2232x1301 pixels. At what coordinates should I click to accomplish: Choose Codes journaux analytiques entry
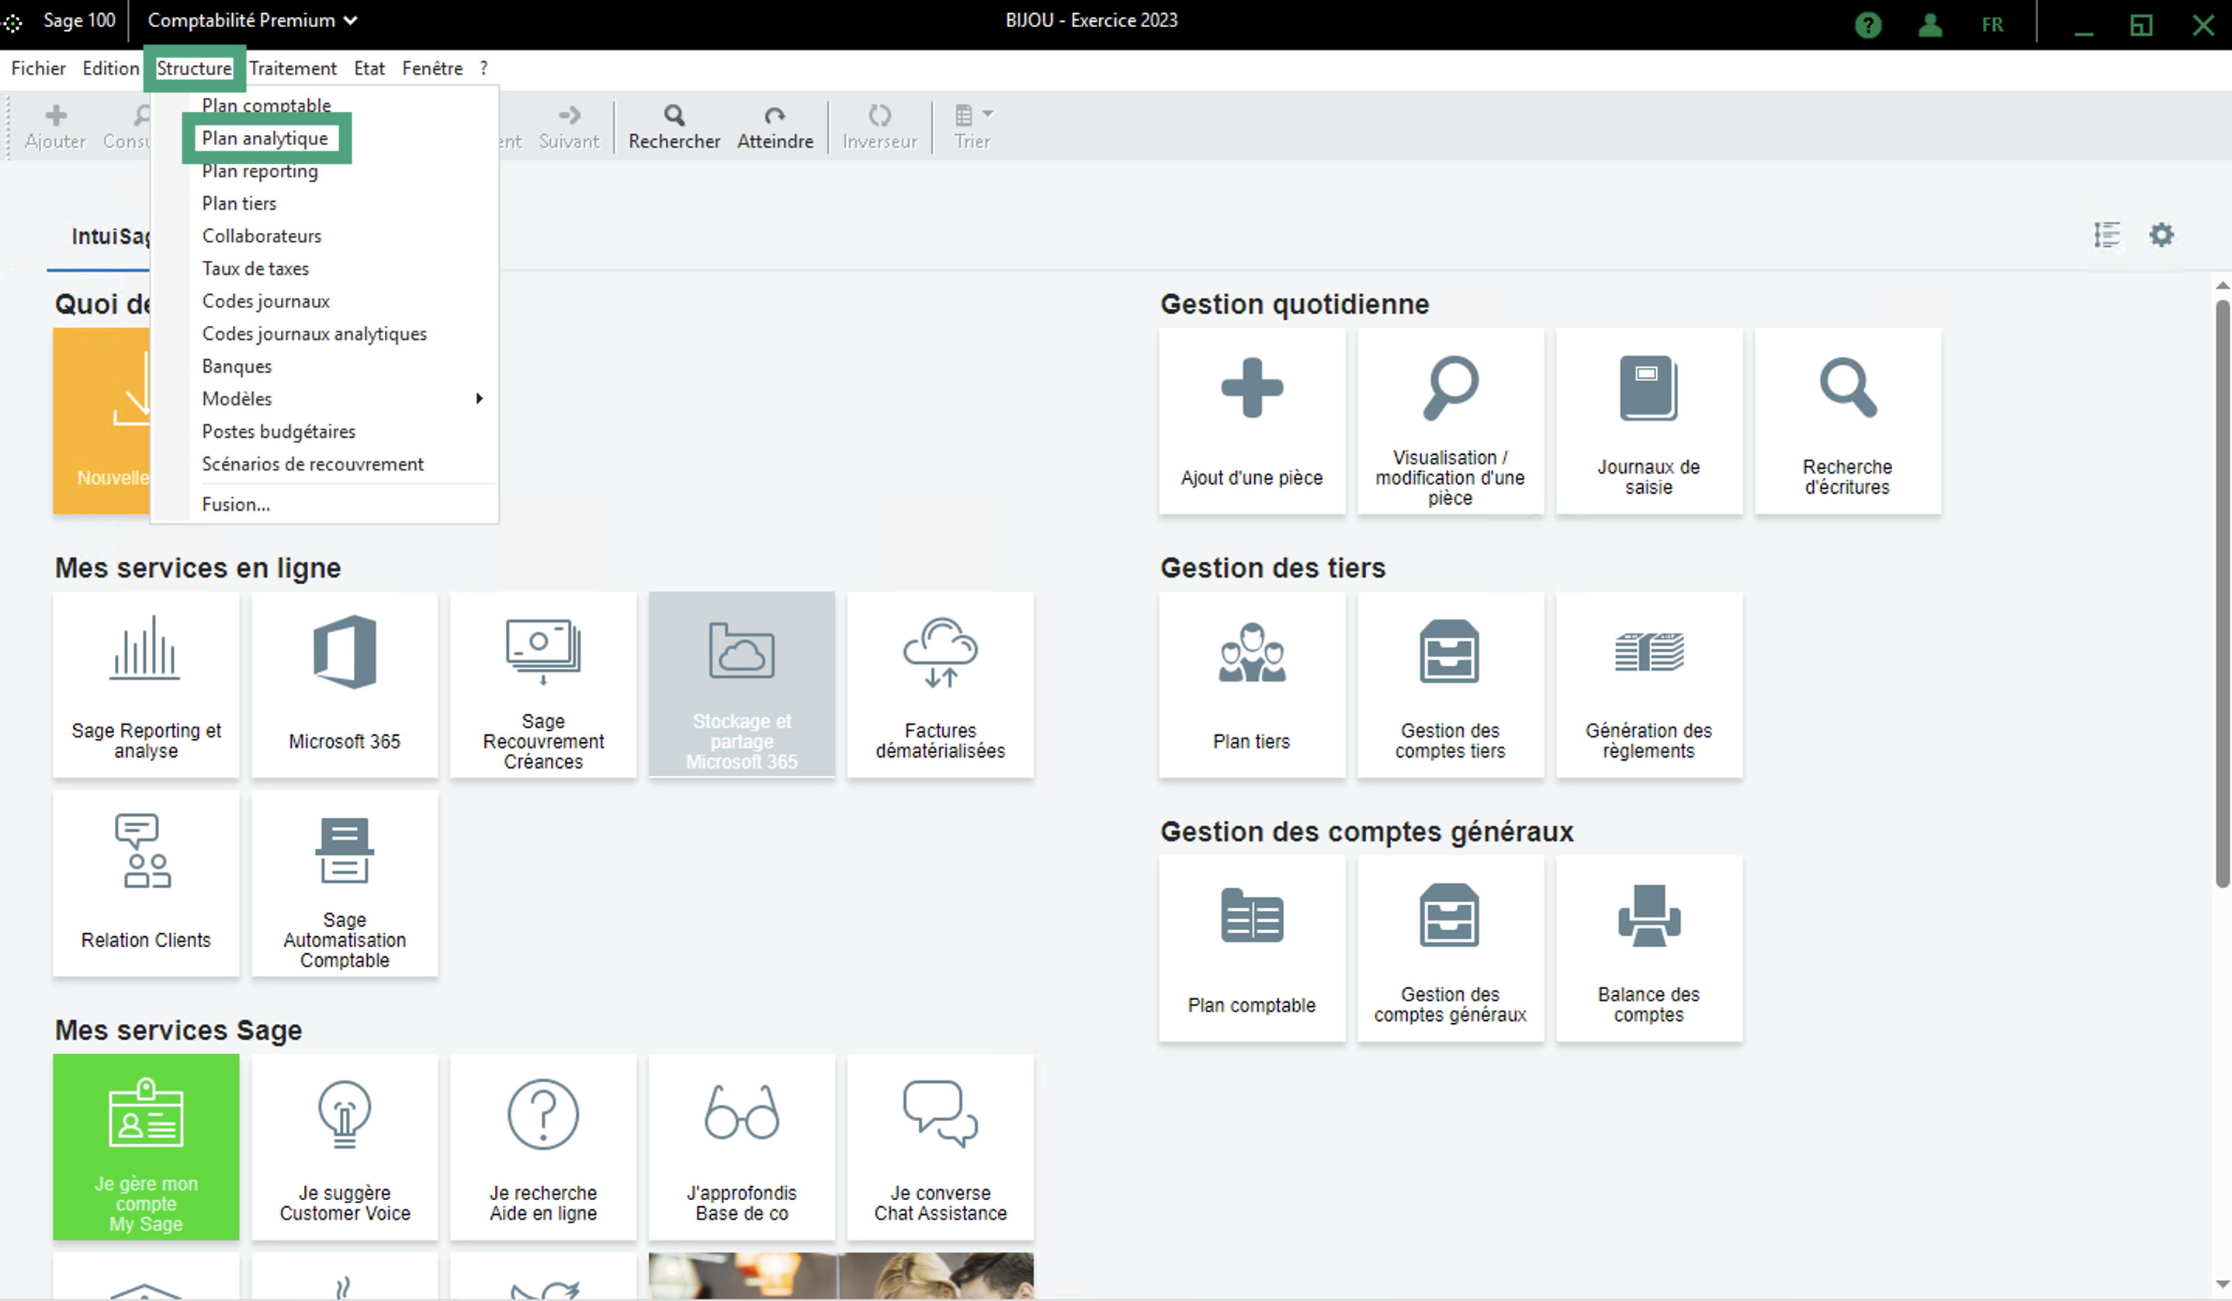click(314, 334)
